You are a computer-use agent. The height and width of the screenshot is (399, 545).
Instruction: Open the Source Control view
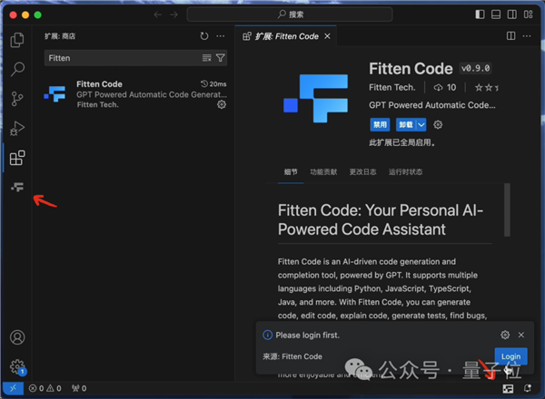pyautogui.click(x=16, y=99)
